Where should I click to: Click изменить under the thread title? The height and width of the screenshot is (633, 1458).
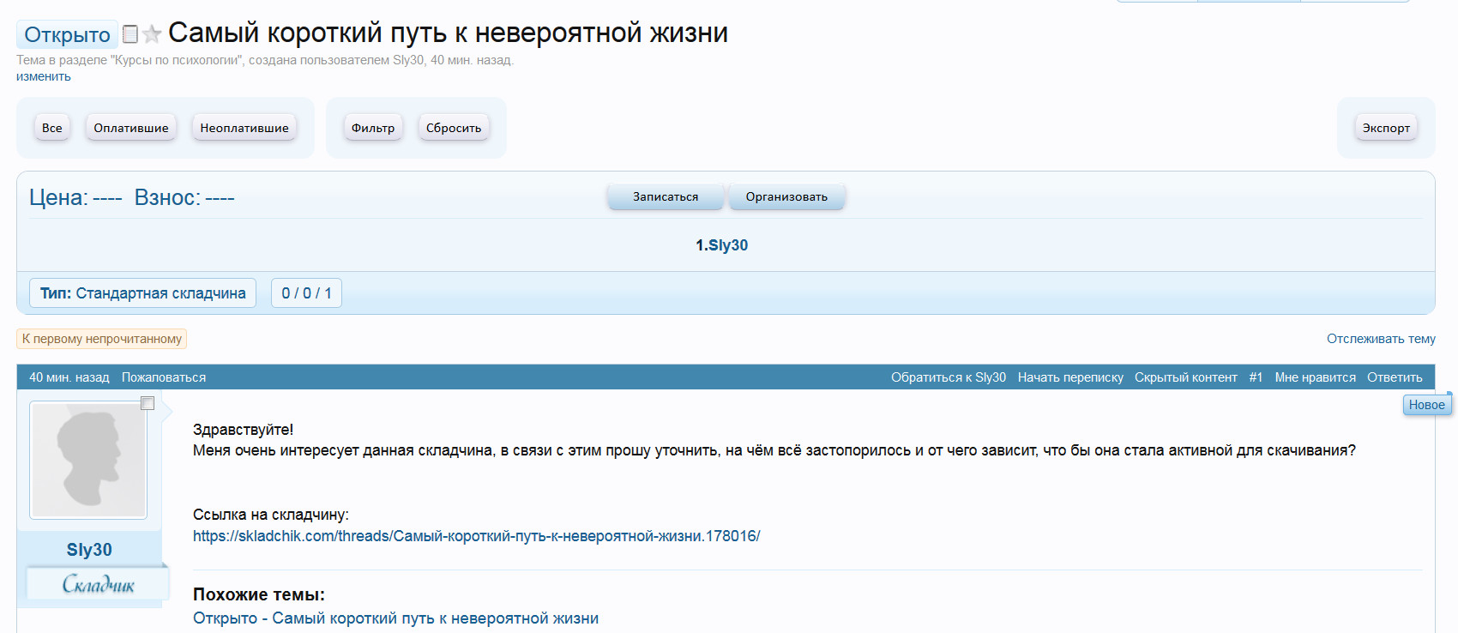[44, 76]
